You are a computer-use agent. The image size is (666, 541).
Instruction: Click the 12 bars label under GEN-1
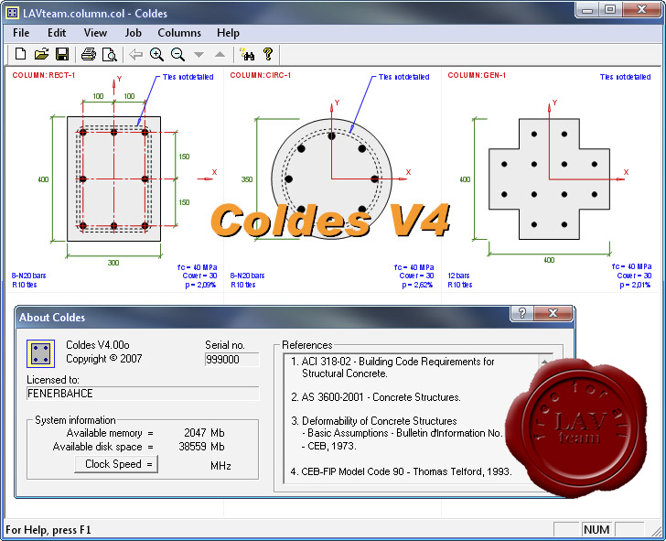click(x=458, y=276)
